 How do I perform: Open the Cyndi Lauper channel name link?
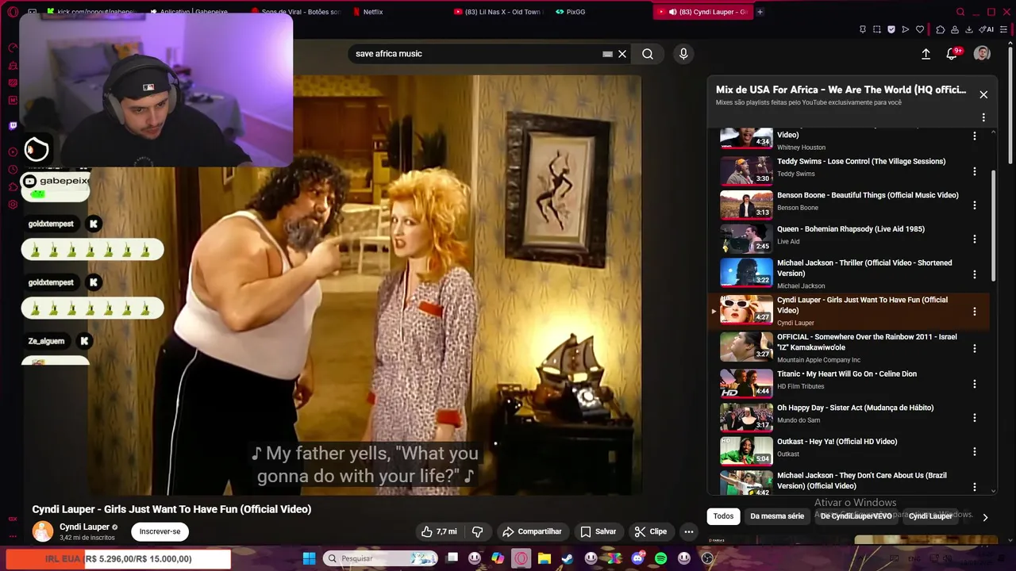point(84,527)
